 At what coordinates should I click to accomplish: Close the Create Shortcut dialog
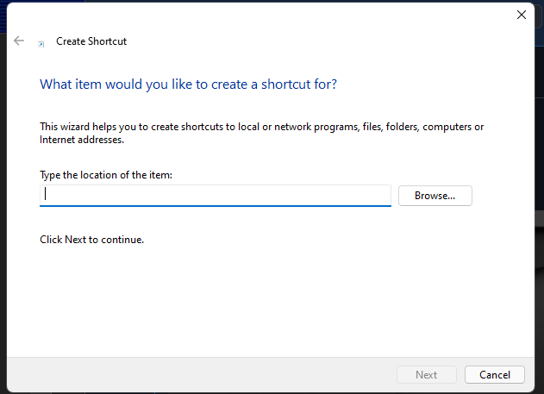[x=521, y=15]
